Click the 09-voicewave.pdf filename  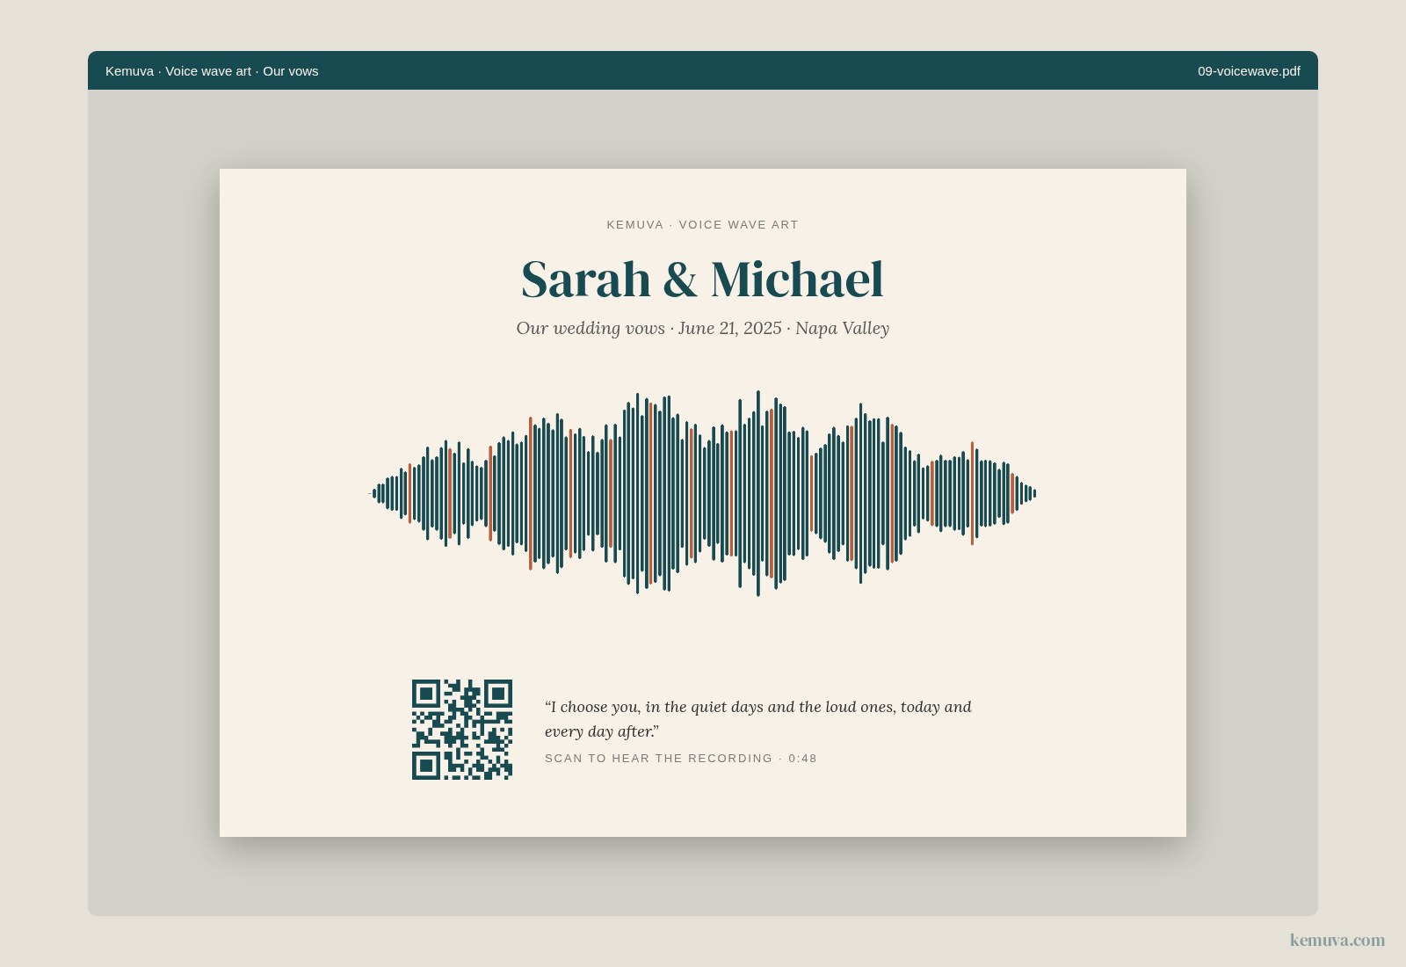coord(1249,71)
